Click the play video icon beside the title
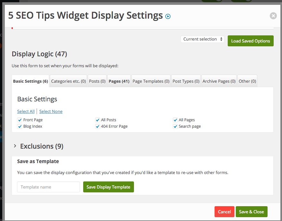The image size is (282, 221). point(168,16)
